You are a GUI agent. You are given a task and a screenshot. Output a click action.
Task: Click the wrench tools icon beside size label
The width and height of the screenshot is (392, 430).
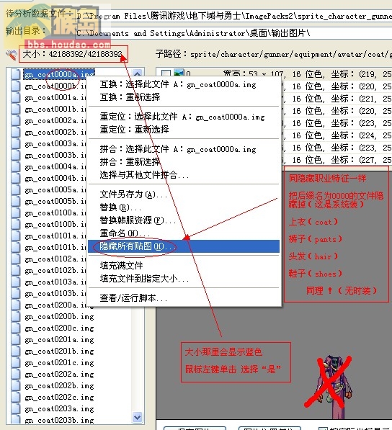click(12, 55)
